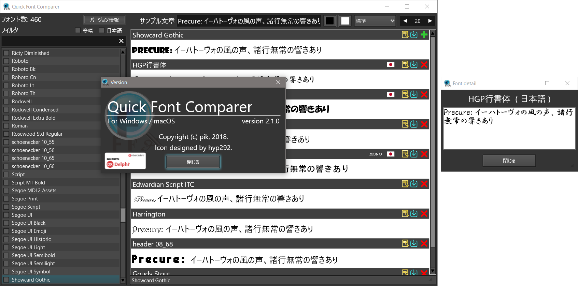Check the Script MT Bold checkbox
This screenshot has width=578, height=286.
pyautogui.click(x=6, y=183)
